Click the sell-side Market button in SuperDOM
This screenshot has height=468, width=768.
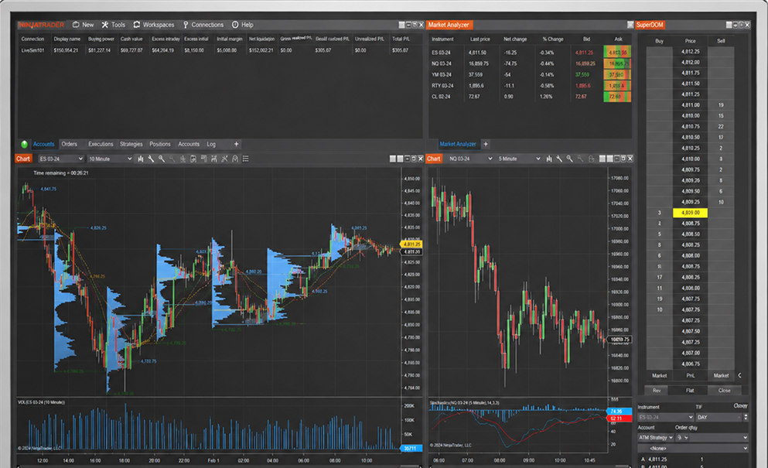[721, 375]
